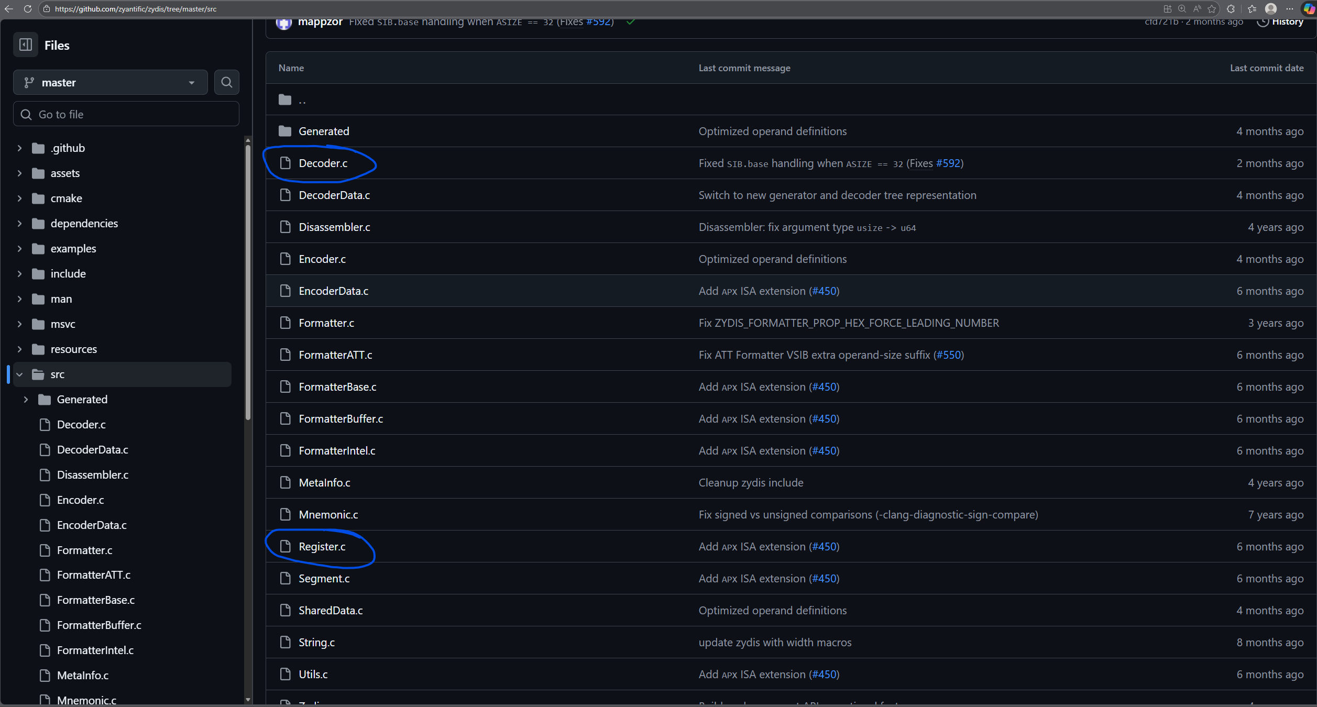Click the search magnifier button beside branch selector

point(226,82)
